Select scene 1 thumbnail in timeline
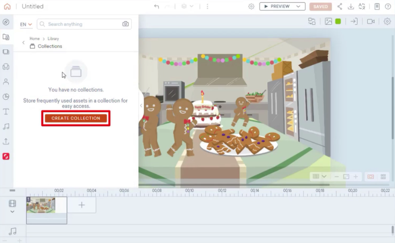 (x=41, y=205)
